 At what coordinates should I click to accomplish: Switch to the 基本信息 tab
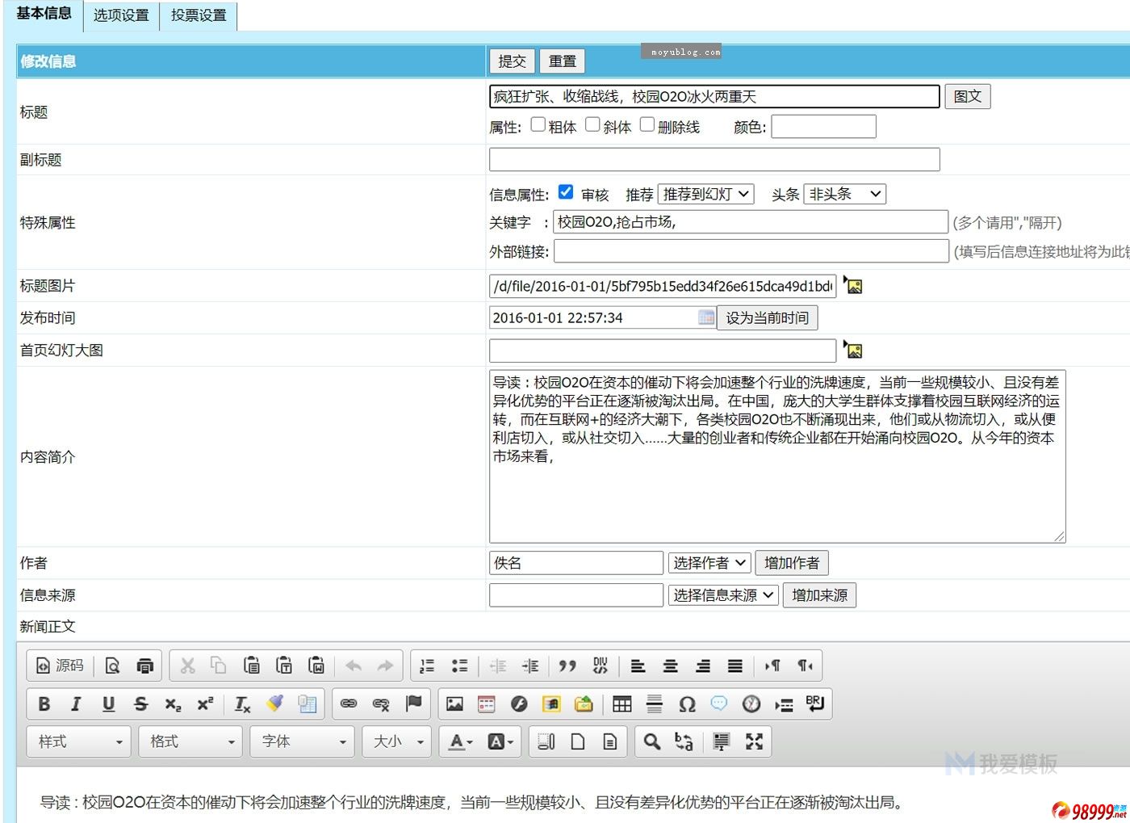tap(44, 14)
